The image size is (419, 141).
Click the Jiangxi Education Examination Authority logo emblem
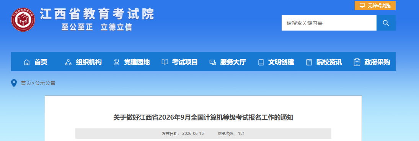(x=23, y=19)
